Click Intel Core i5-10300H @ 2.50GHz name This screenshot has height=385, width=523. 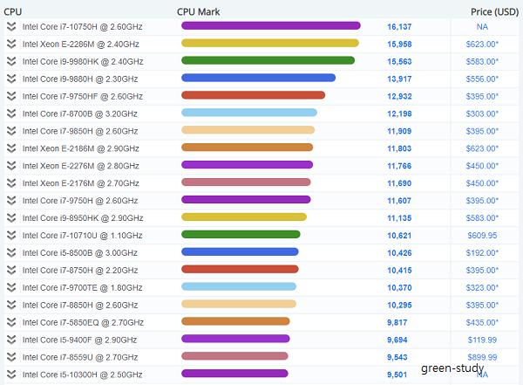click(83, 375)
